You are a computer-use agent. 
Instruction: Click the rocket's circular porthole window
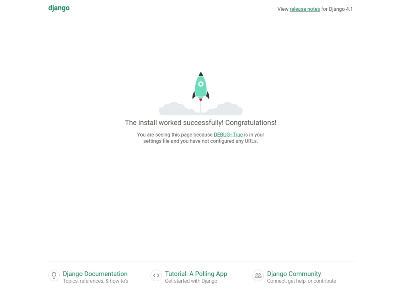coord(201,84)
